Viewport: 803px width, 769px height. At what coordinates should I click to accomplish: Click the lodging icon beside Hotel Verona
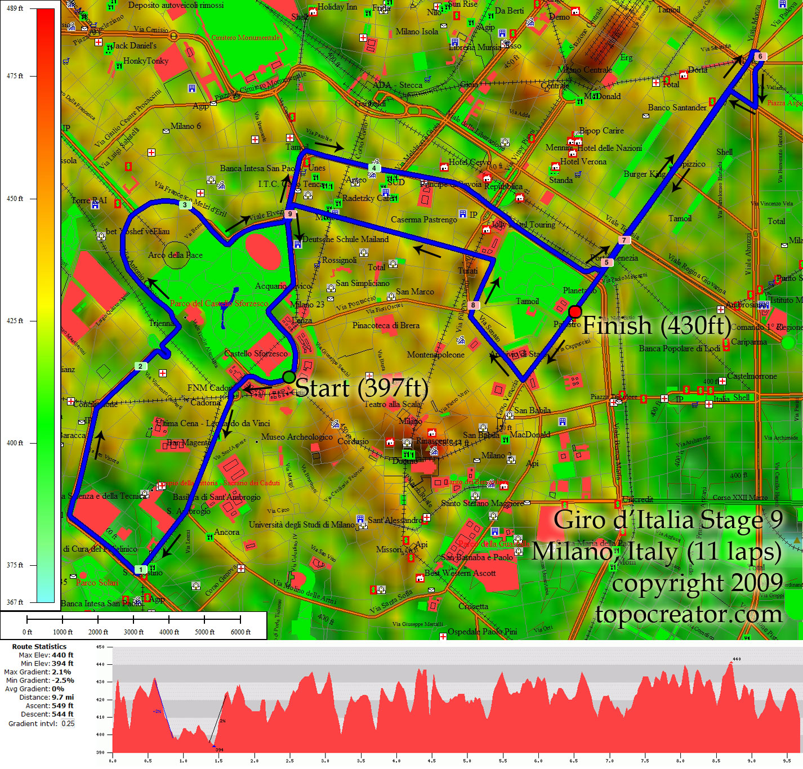pyautogui.click(x=556, y=167)
